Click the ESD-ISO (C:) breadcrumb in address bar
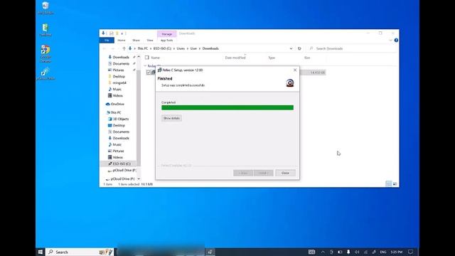The width and height of the screenshot is (455, 256). [163, 48]
